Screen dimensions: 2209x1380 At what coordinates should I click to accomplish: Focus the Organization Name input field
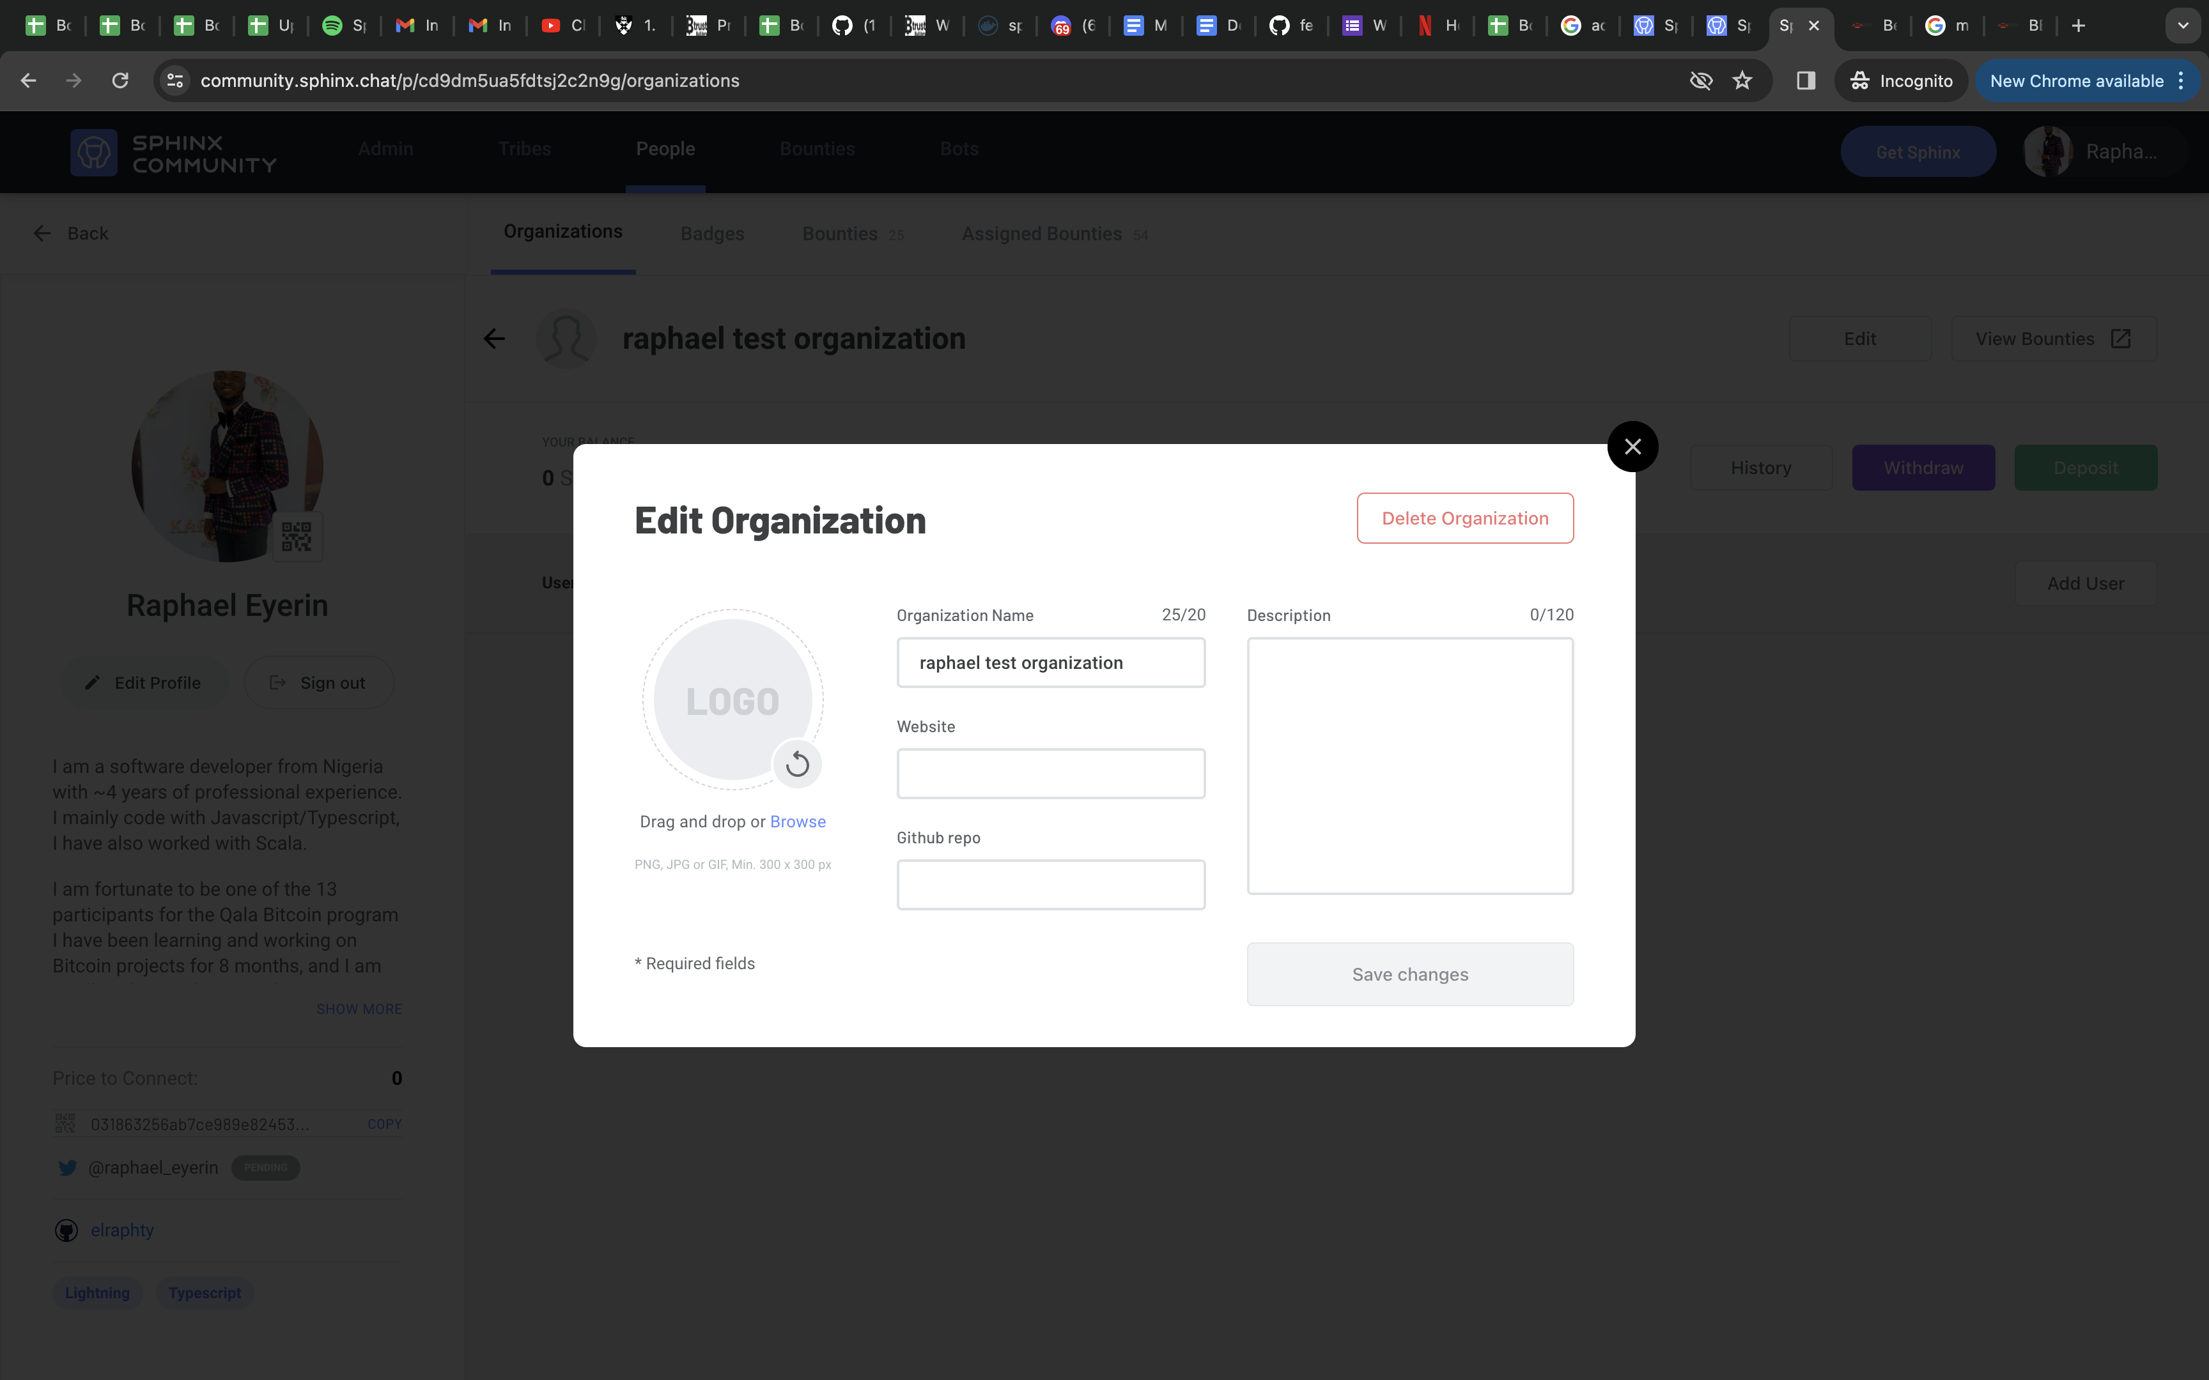click(x=1051, y=663)
